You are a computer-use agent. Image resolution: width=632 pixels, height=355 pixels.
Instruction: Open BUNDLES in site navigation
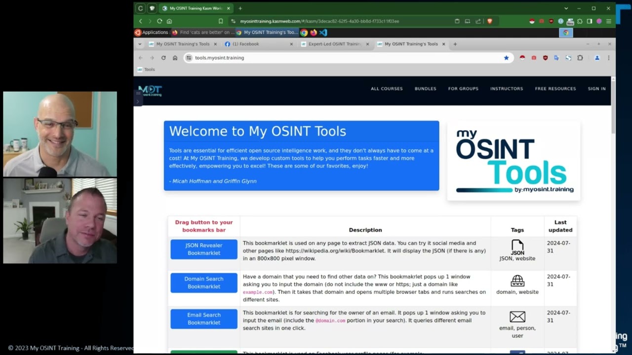(x=425, y=89)
